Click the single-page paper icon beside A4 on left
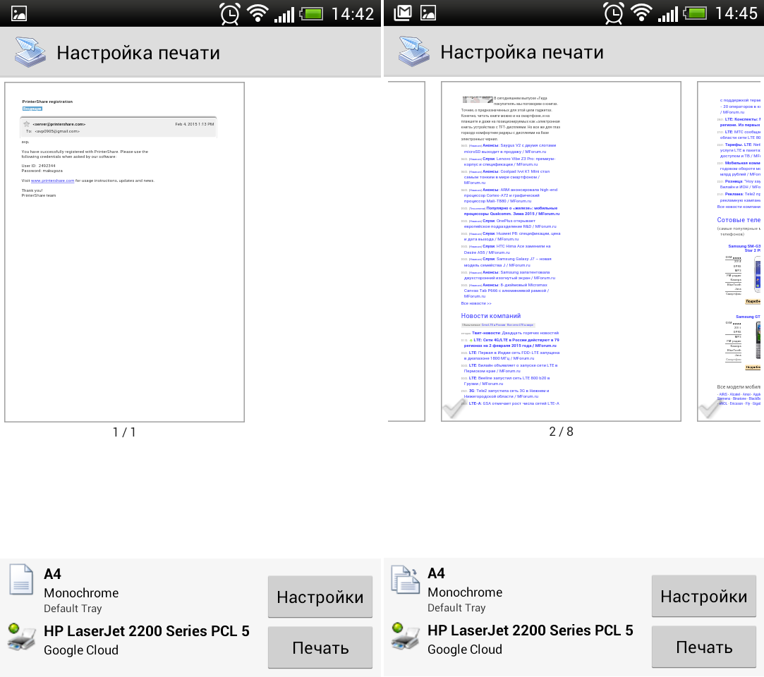The width and height of the screenshot is (764, 677). (x=21, y=579)
